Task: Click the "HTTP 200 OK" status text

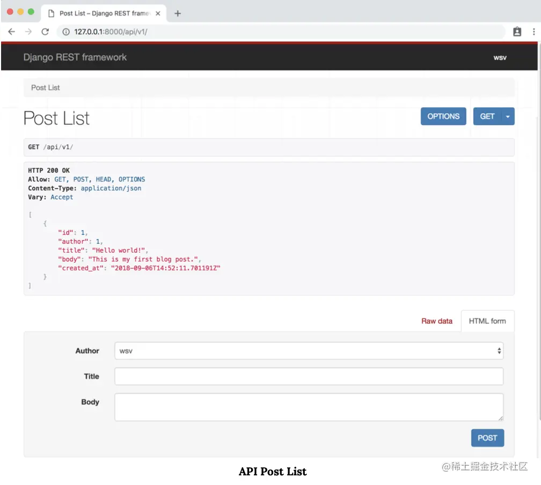Action: click(49, 171)
